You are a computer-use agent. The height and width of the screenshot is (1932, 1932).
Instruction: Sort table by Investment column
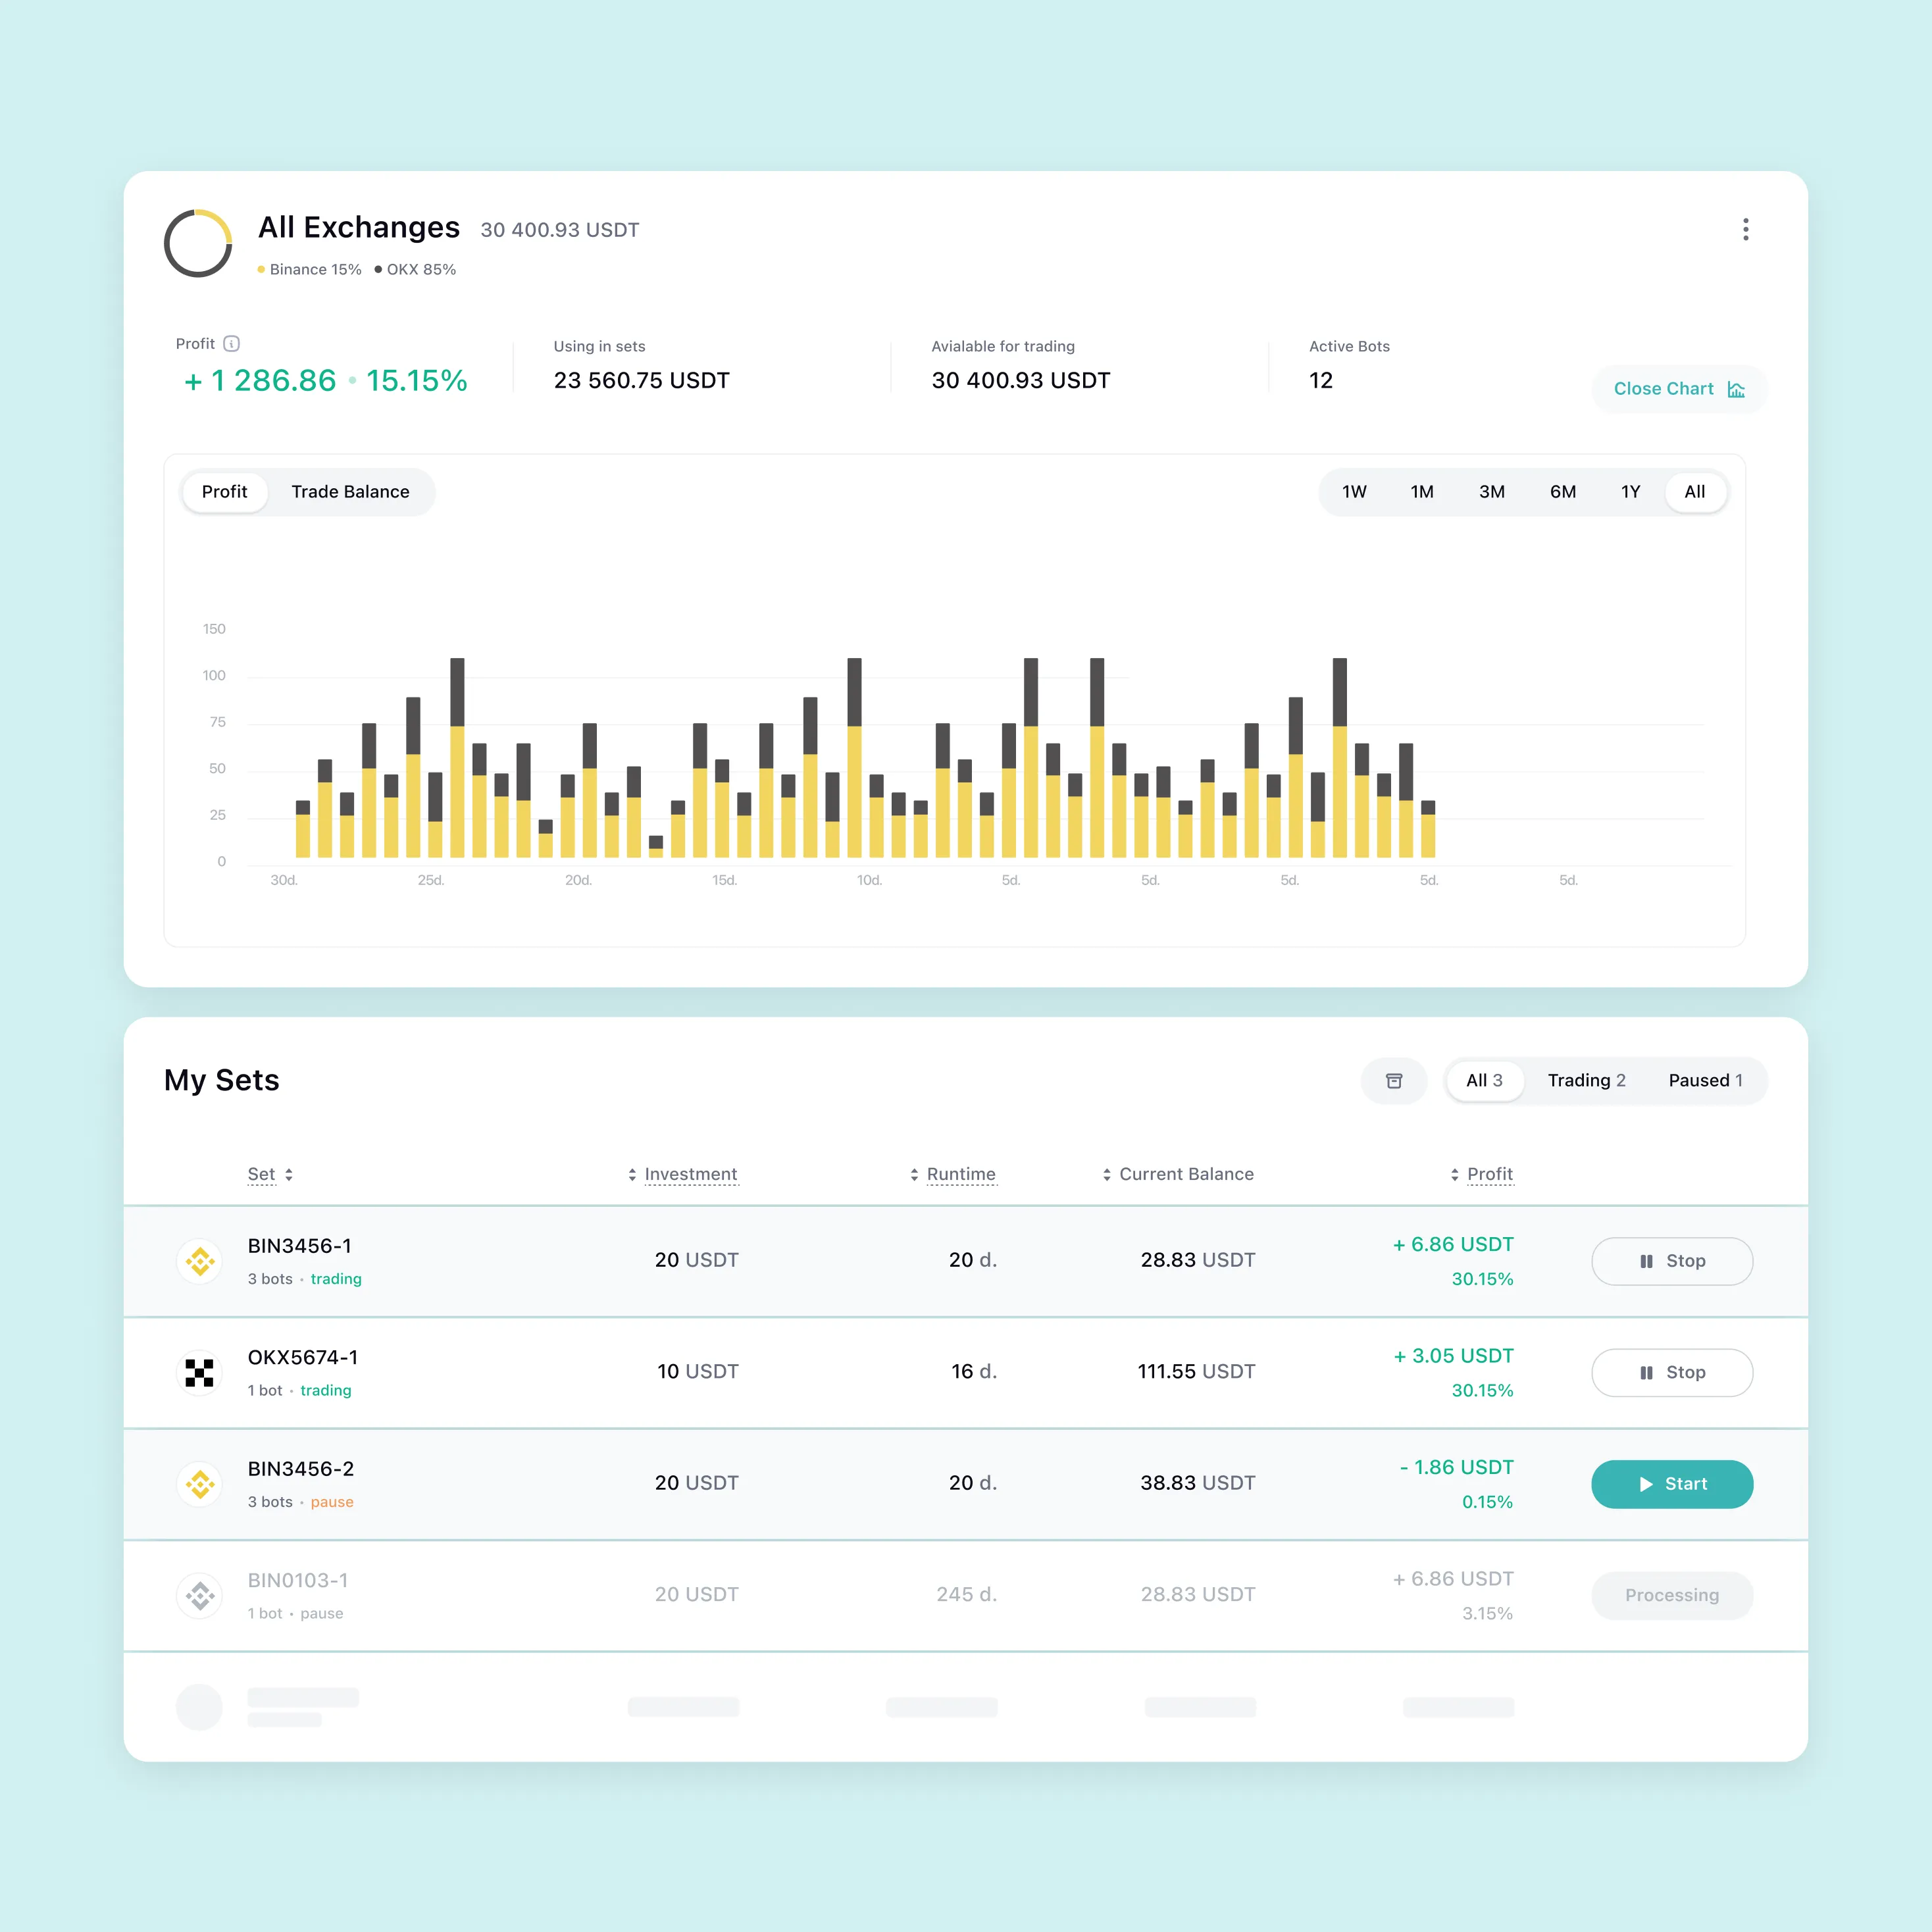pyautogui.click(x=689, y=1174)
